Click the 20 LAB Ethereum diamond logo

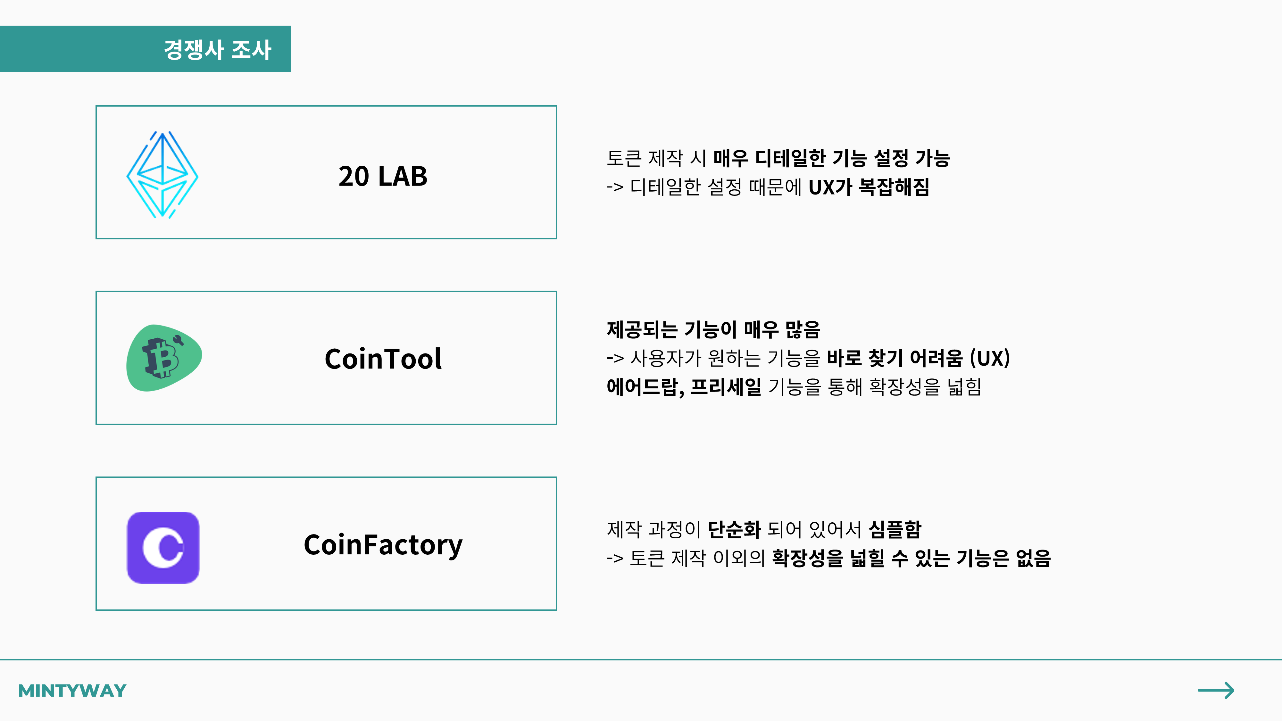(x=162, y=175)
